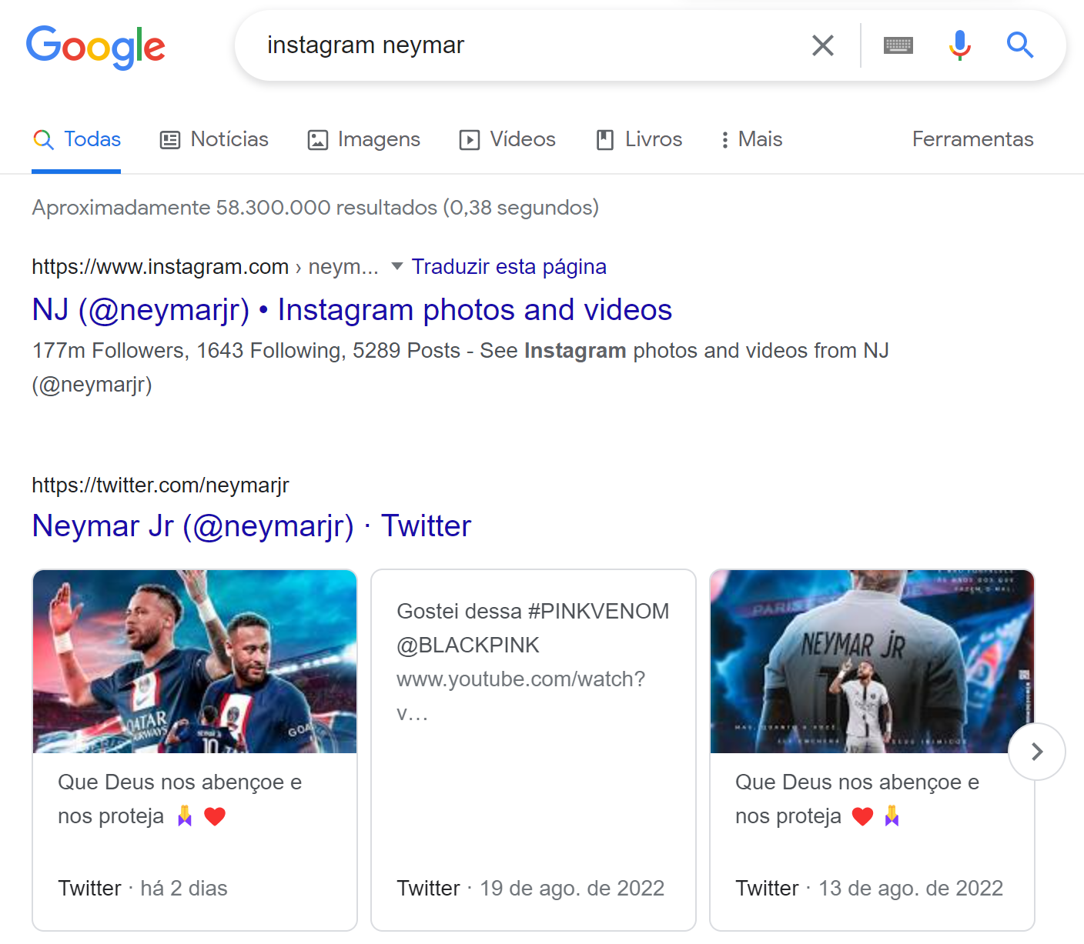1084x944 pixels.
Task: Open 'Neymar Jr (@neymarjr) · Twitter' result
Action: point(251,525)
